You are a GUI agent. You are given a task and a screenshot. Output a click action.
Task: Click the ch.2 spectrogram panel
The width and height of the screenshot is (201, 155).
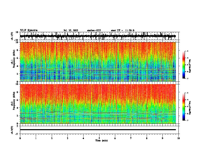pos(98,104)
